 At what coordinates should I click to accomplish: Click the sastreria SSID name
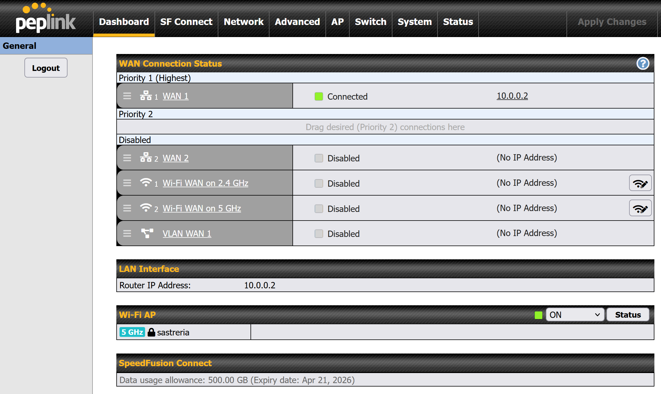pos(173,332)
